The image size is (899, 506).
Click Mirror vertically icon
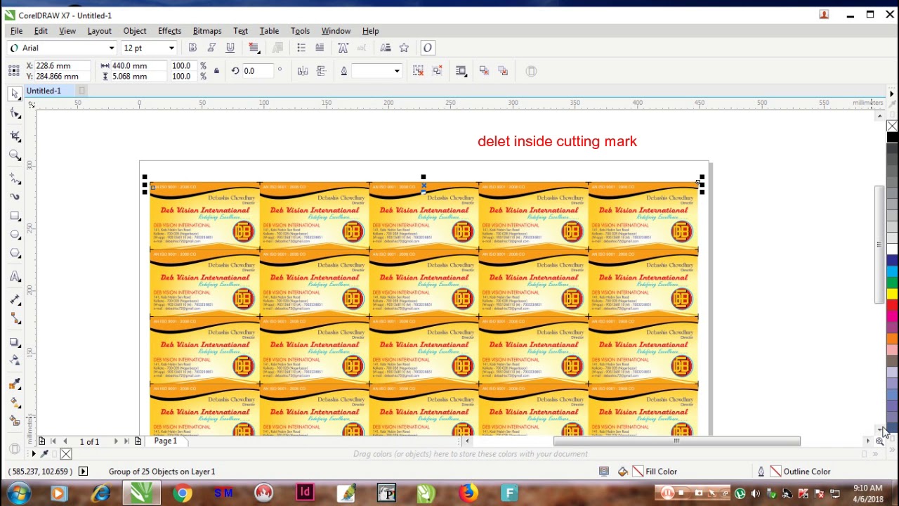pyautogui.click(x=322, y=71)
